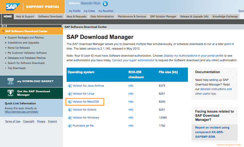244x147 pixels.
Task: Open the Knowledge Exchange tab
Action: pos(225,16)
